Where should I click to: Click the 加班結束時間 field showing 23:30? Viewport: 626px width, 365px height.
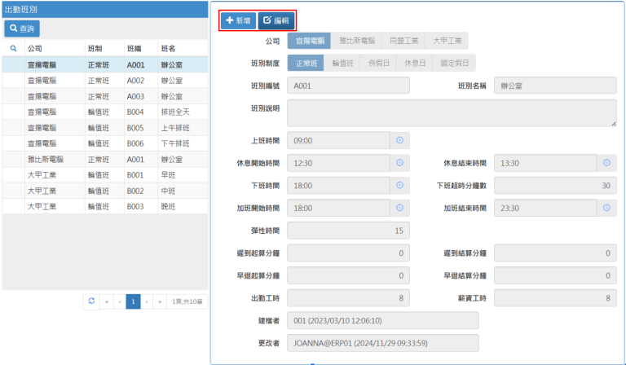click(545, 208)
